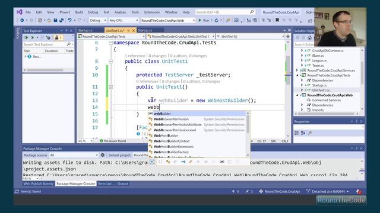This screenshot has height=213, width=380.
Task: Close the UnitTest1.cs tab
Action: click(x=133, y=30)
